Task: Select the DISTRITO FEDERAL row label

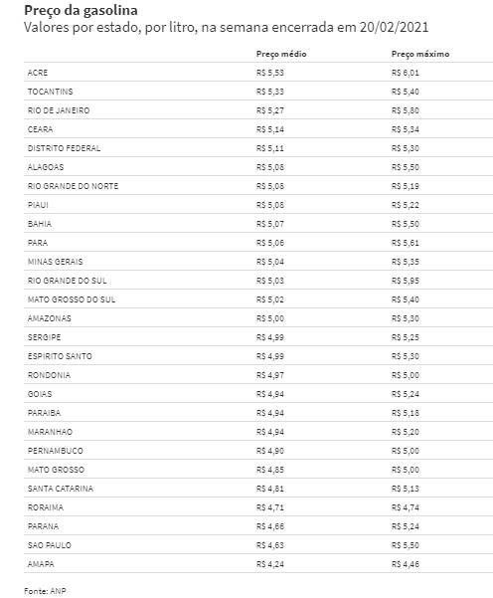Action: pos(64,148)
